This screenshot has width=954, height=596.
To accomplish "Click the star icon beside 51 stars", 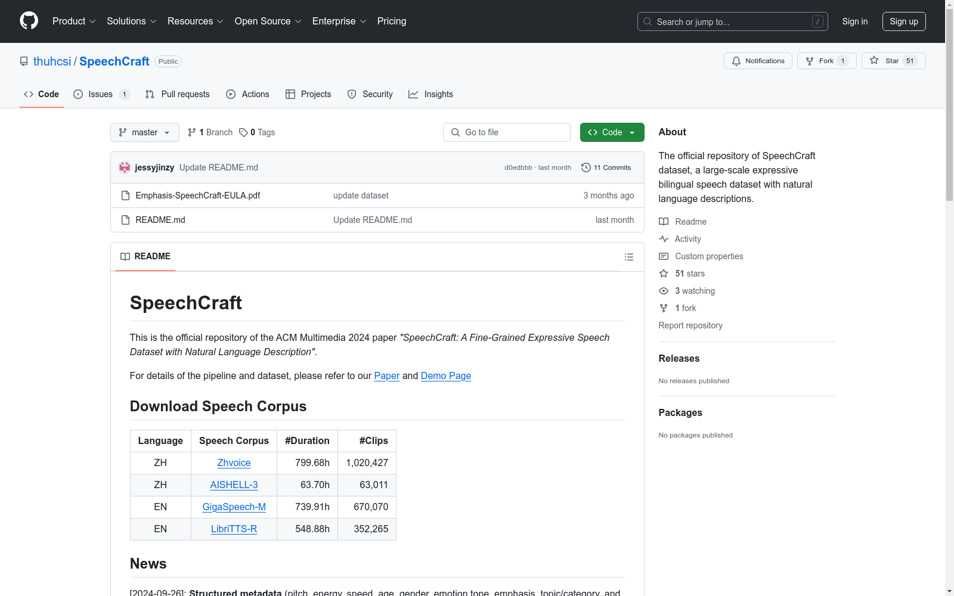I will (664, 274).
